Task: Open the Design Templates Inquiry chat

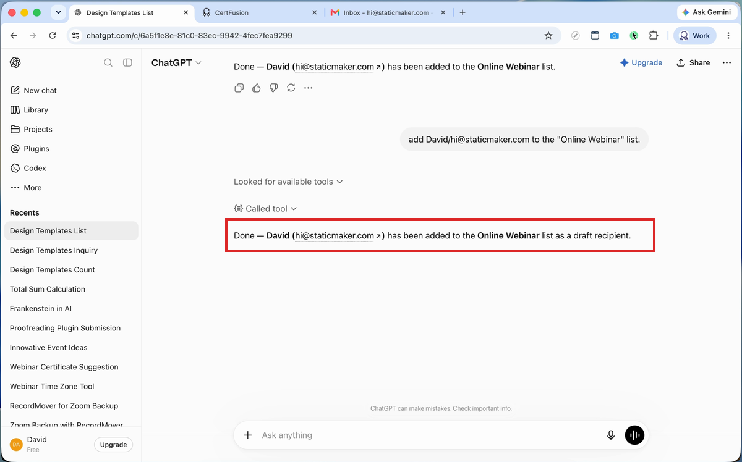Action: (71, 250)
